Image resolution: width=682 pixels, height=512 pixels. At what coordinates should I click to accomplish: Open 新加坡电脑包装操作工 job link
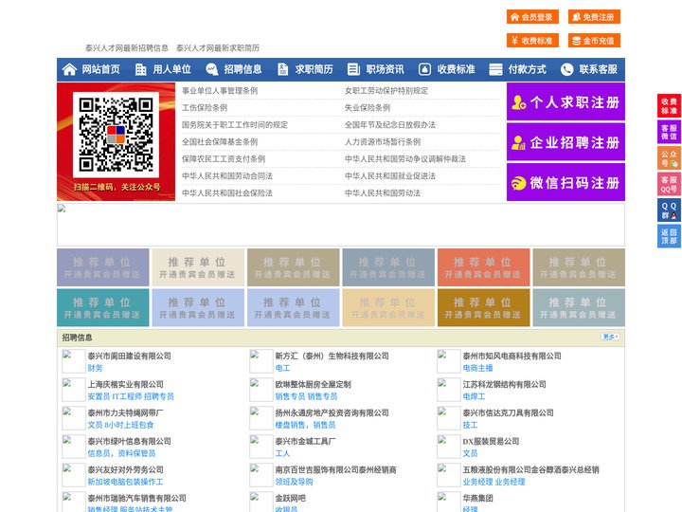tap(125, 482)
